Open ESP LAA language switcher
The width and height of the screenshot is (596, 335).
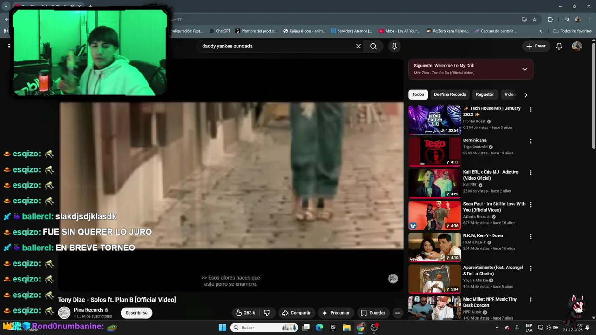tap(529, 328)
